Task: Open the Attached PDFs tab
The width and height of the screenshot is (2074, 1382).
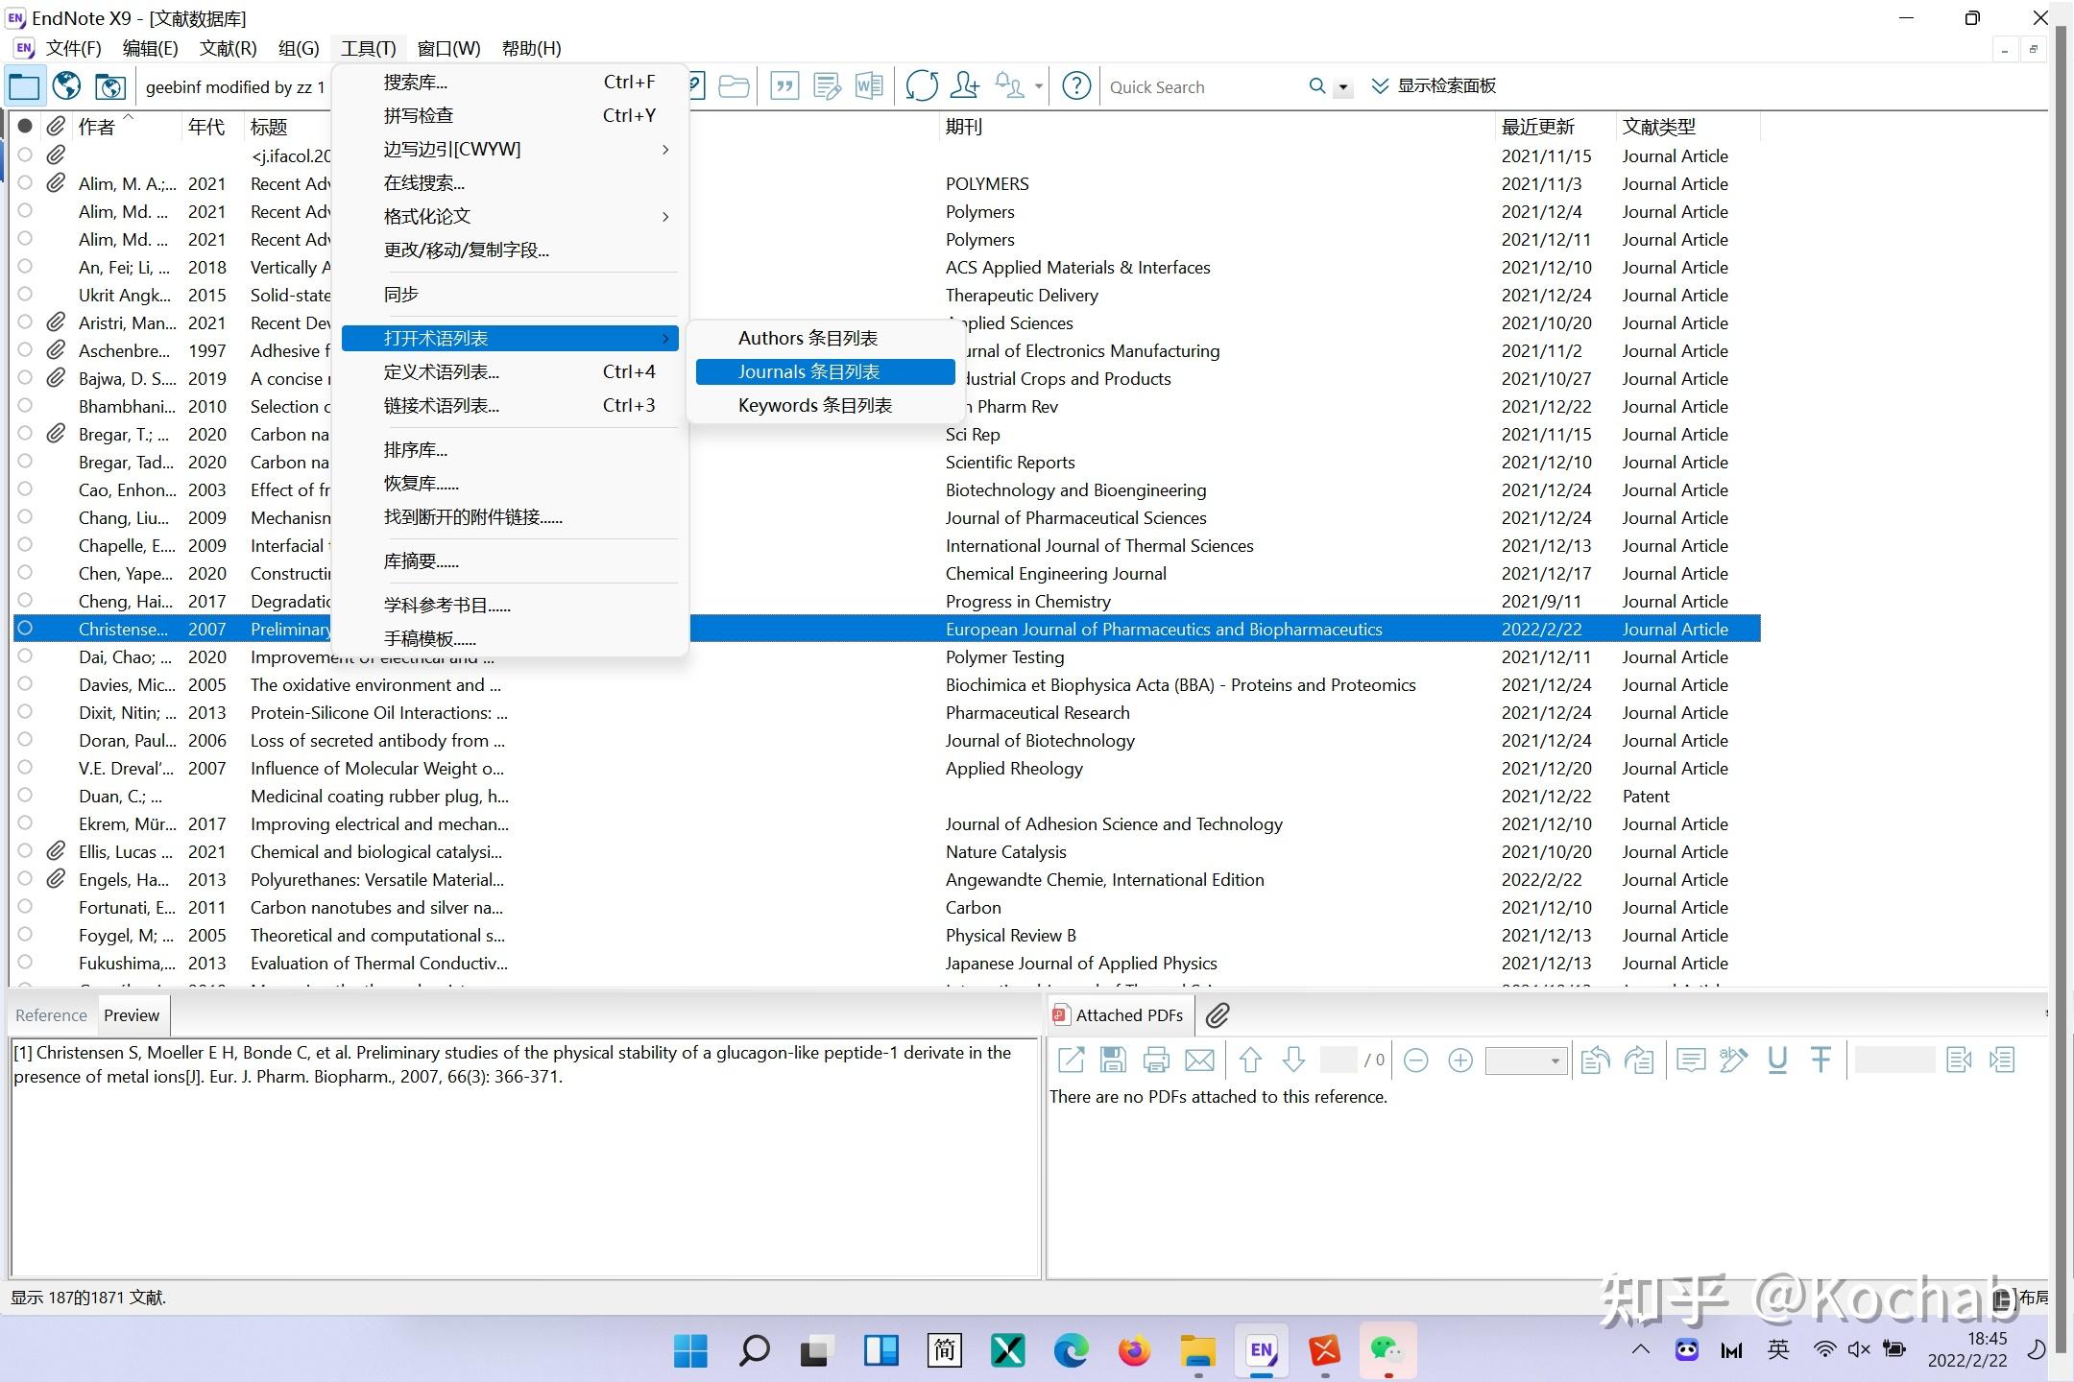Action: click(x=1120, y=1014)
